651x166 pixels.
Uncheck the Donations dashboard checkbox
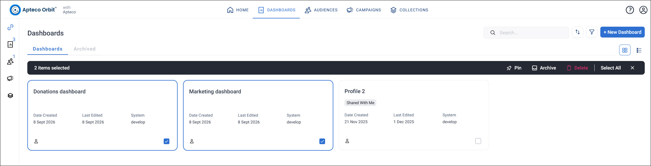click(167, 141)
